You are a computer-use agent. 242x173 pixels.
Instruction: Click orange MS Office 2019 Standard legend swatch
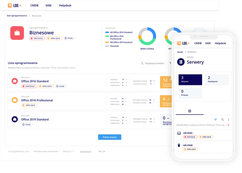(107, 42)
